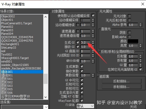The height and width of the screenshot is (109, 146).
Task: Click the GI 量 value field
Action: pyautogui.click(x=133, y=65)
